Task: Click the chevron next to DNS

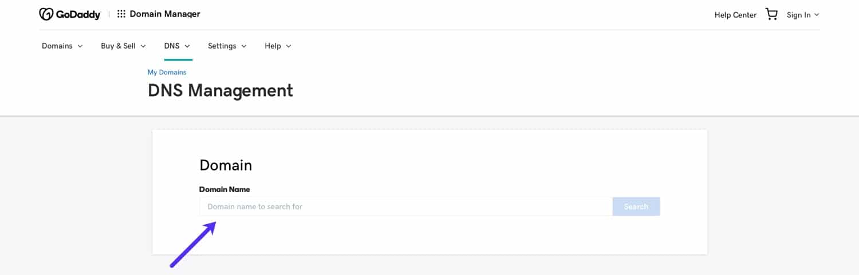Action: tap(187, 46)
